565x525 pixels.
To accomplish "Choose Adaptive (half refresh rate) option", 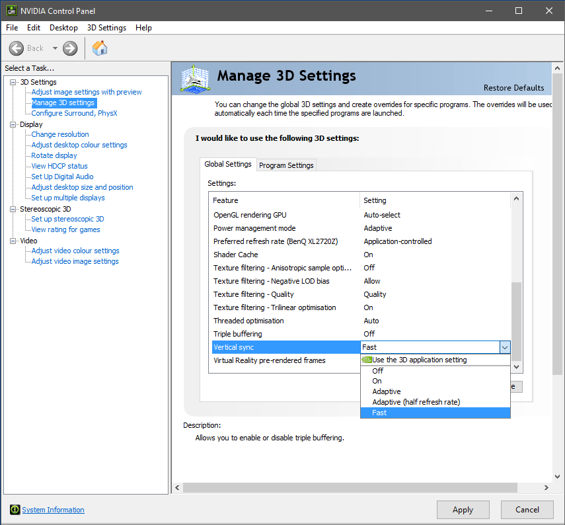I will click(x=414, y=401).
